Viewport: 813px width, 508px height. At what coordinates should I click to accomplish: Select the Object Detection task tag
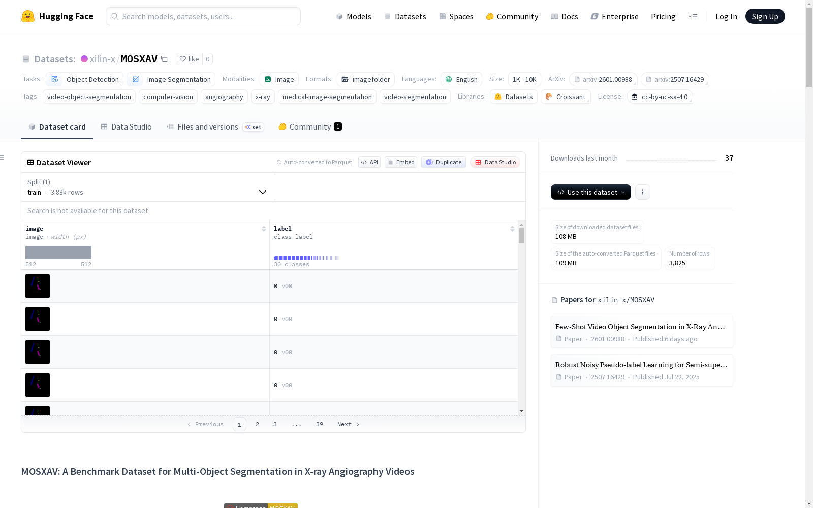[x=84, y=79]
